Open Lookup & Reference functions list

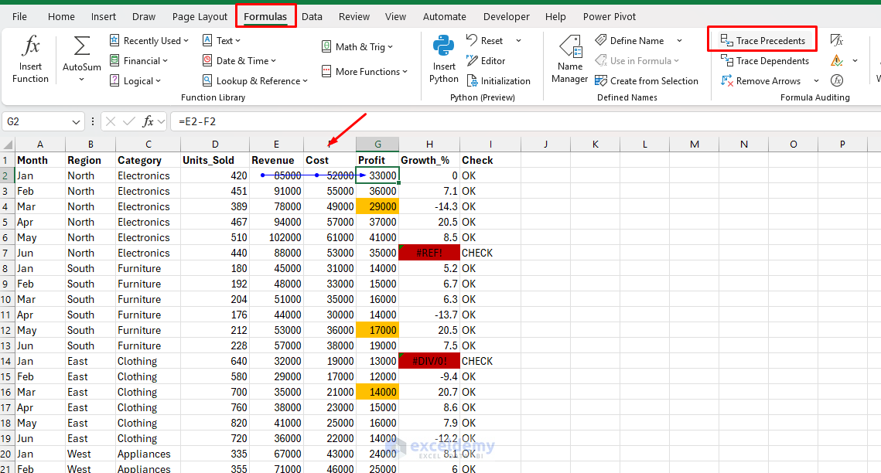click(254, 81)
